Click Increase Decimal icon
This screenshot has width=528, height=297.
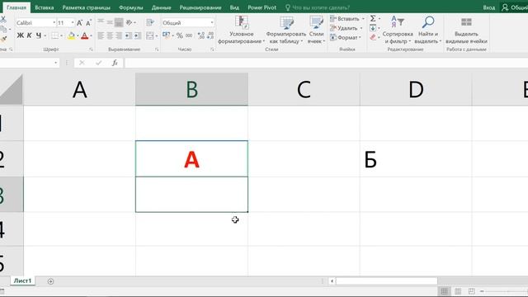tap(201, 35)
